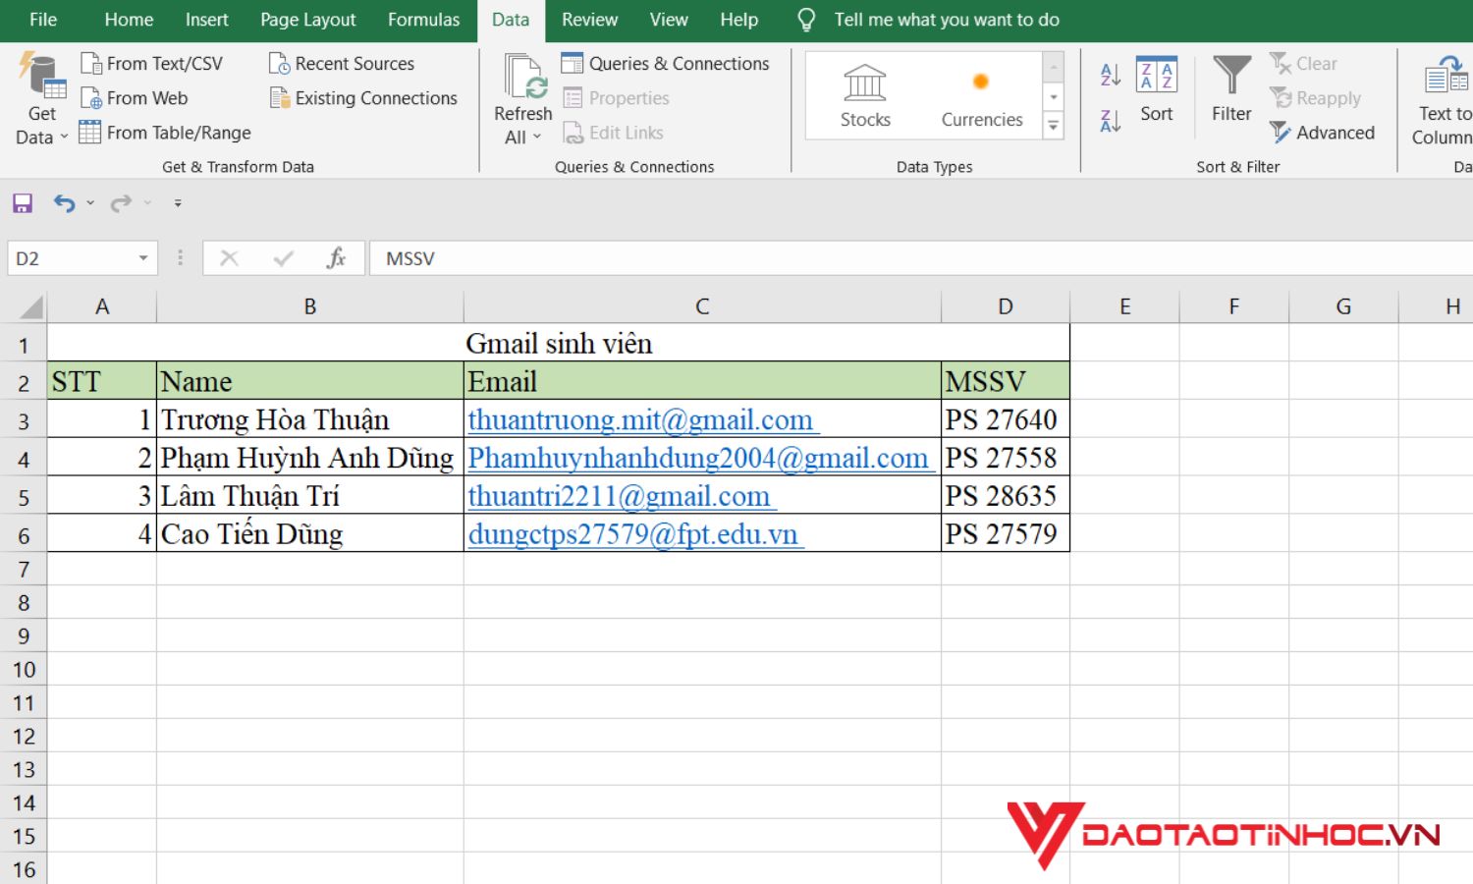This screenshot has width=1473, height=884.
Task: Sort A to Z ascending
Action: (1111, 75)
